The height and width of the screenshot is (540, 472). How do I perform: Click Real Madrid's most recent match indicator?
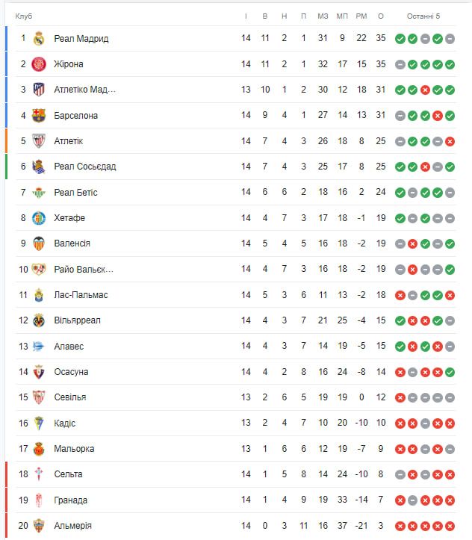click(450, 39)
